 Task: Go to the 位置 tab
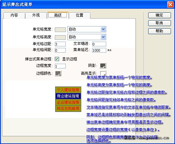point(80,15)
